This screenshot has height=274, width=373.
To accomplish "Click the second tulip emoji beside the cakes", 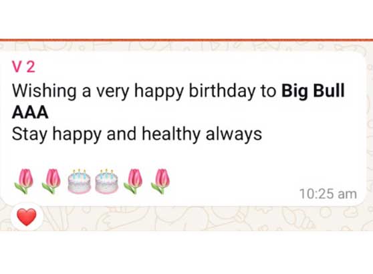I will pos(51,181).
